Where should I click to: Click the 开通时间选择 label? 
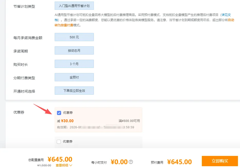(x=24, y=91)
